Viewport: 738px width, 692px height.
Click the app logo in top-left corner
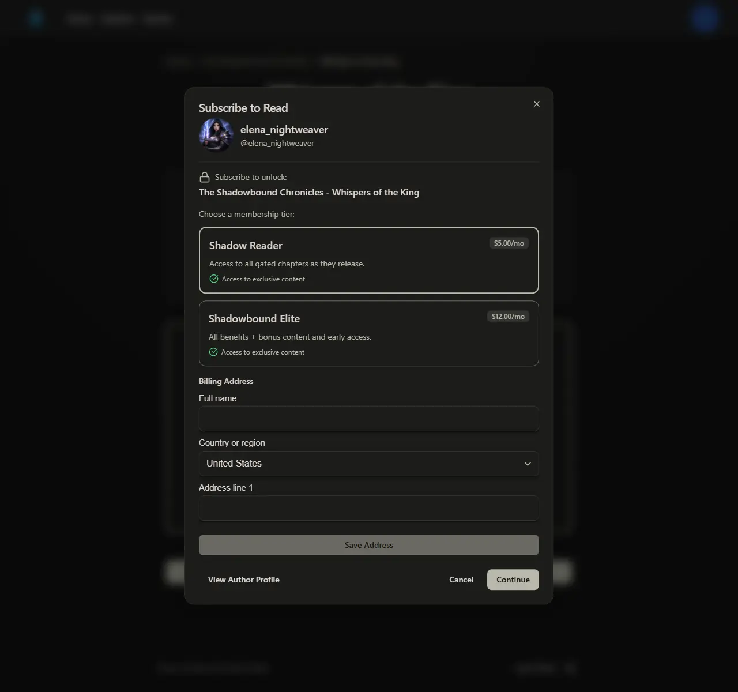(x=36, y=18)
